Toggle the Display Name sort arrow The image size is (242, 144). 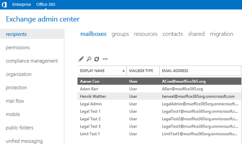click(123, 71)
